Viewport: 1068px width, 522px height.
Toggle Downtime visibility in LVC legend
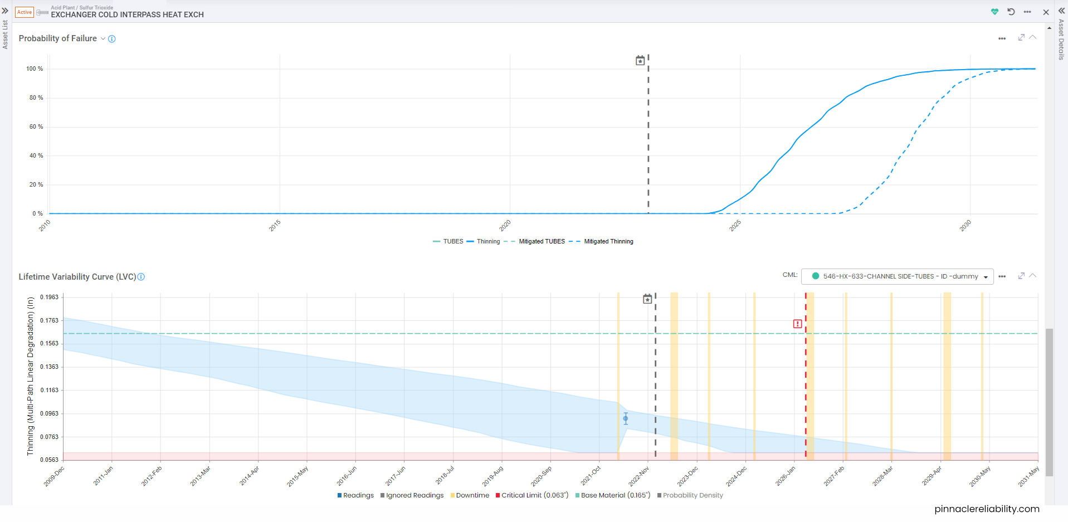tap(472, 495)
